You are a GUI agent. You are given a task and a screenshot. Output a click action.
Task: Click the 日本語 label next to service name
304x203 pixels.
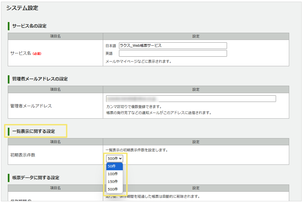[x=110, y=46]
